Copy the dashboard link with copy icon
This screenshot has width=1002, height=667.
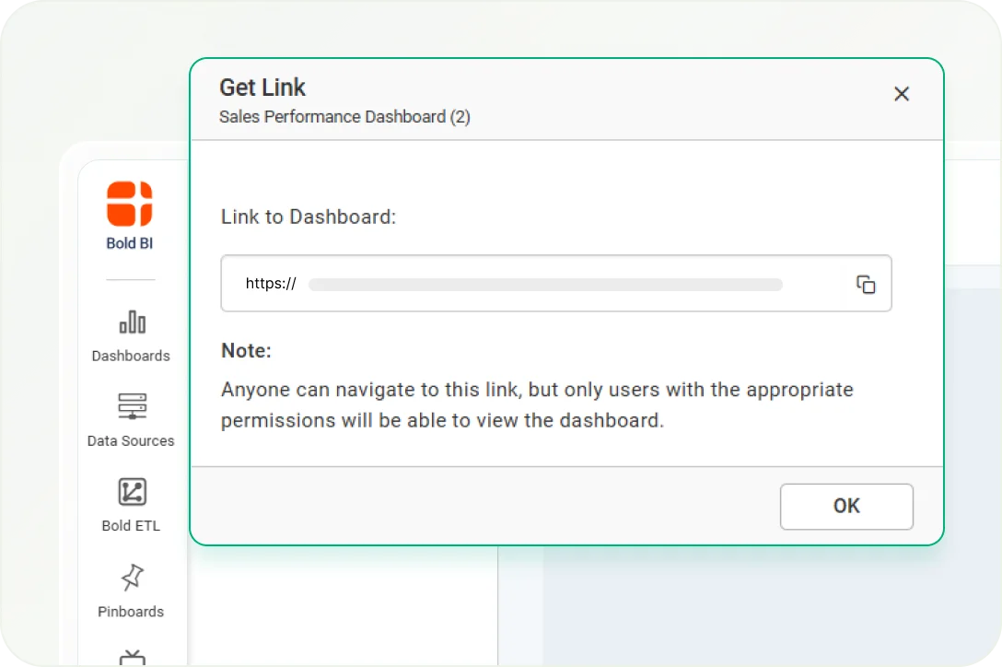[x=866, y=285]
